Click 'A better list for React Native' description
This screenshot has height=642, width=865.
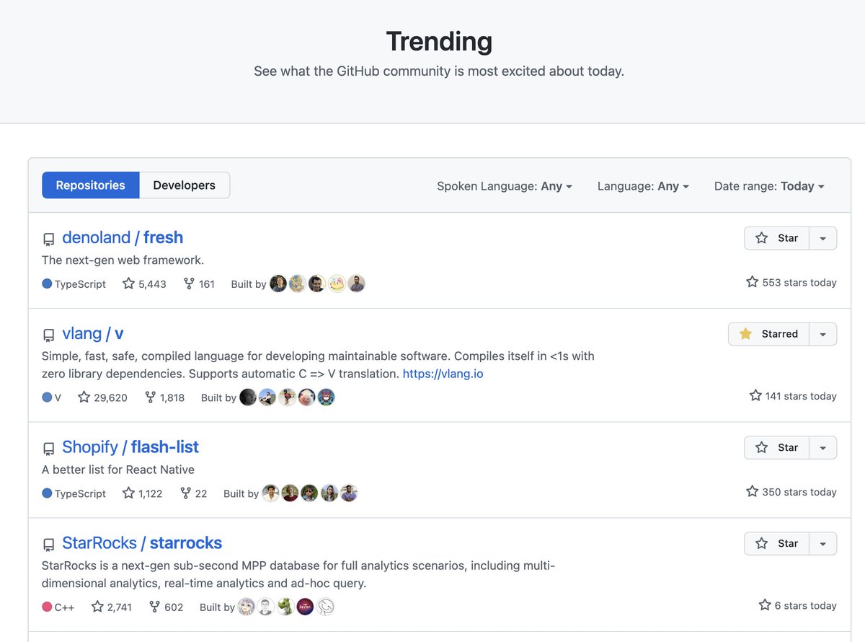coord(118,470)
